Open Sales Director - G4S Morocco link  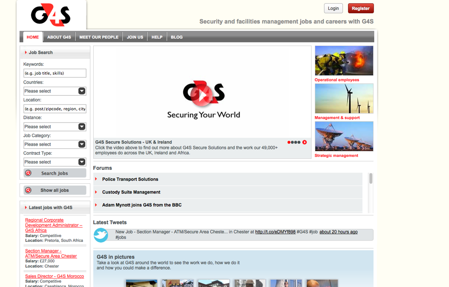54,276
